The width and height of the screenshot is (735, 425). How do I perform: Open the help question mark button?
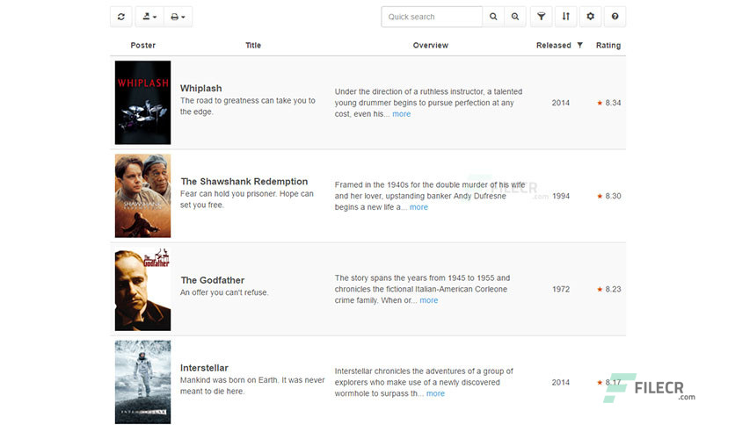[615, 17]
